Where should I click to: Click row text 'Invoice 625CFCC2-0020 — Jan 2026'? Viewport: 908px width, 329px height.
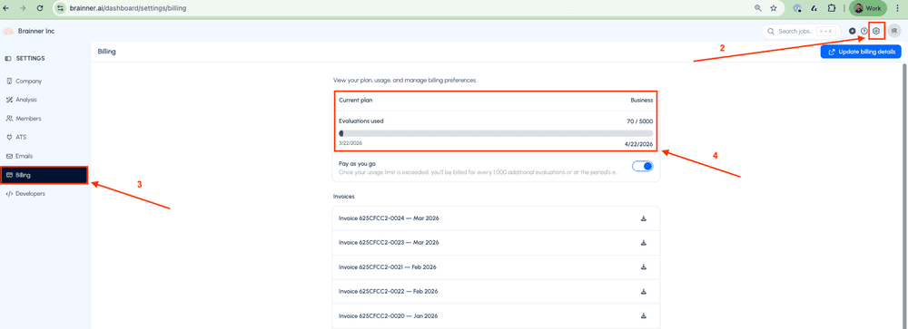(x=388, y=316)
